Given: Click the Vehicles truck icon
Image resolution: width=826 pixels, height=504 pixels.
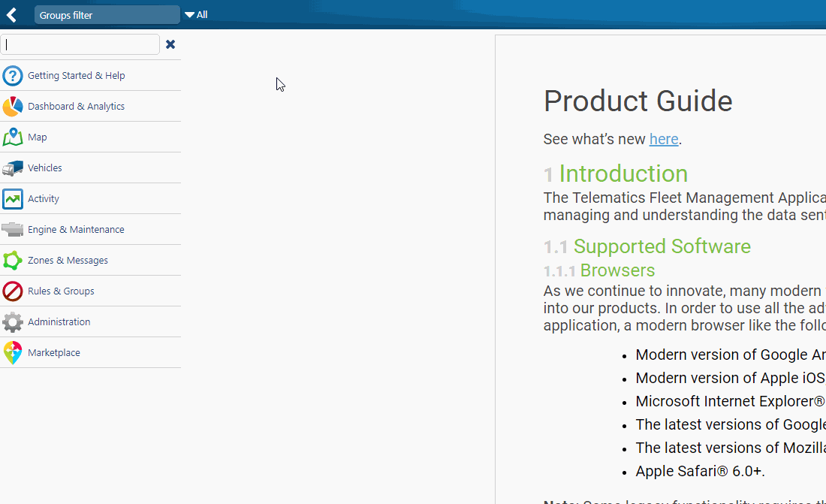Looking at the screenshot, I should 13,168.
